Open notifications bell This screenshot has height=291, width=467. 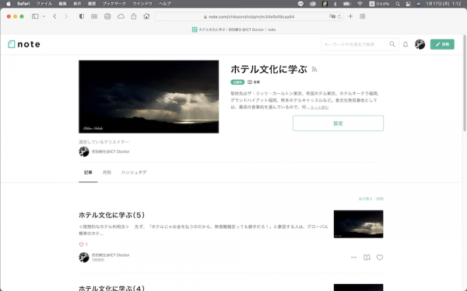pos(406,44)
